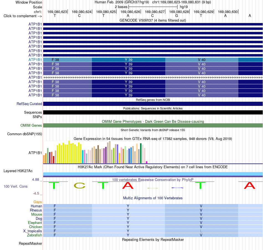Screen dimensions: 263x250
Task: Open the OMIM Gene Phenotypes track title
Action: pos(153,121)
